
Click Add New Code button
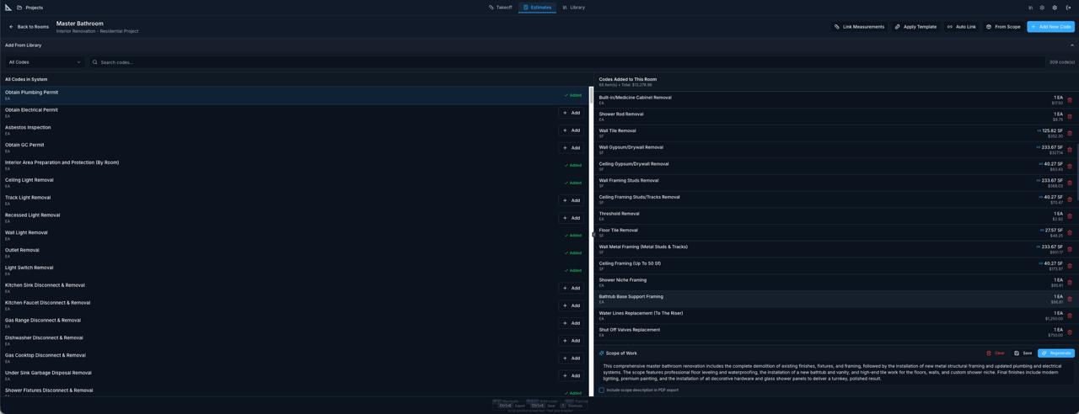[1050, 27]
